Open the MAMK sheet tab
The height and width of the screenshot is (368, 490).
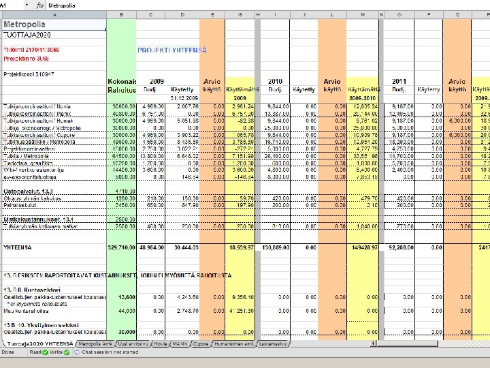[180, 343]
